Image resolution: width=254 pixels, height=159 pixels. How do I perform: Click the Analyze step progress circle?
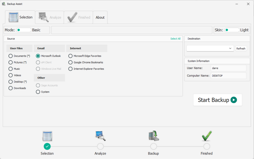tap(100, 146)
